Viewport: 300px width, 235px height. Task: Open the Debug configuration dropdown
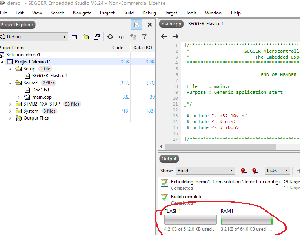point(34,37)
